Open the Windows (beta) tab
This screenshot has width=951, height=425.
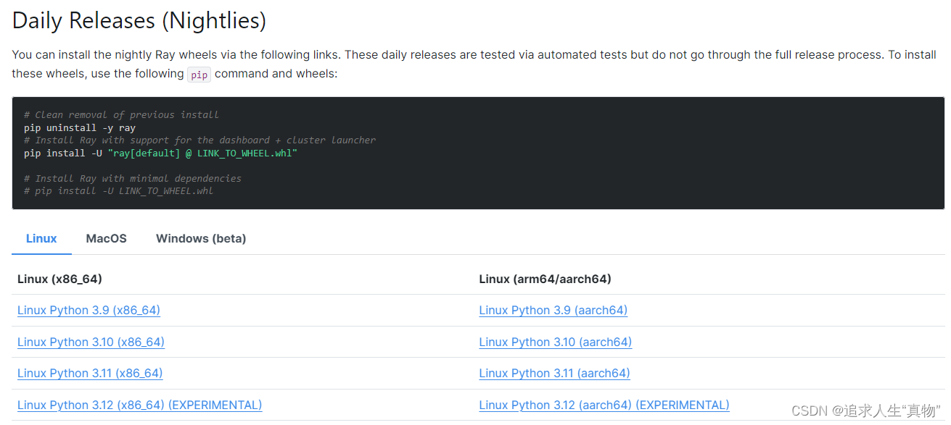(x=201, y=238)
